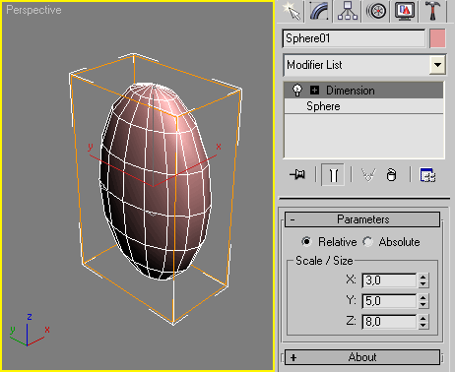Toggle the Dimension modifier lightbulb
Viewport: 455px width, 372px height.
click(297, 90)
